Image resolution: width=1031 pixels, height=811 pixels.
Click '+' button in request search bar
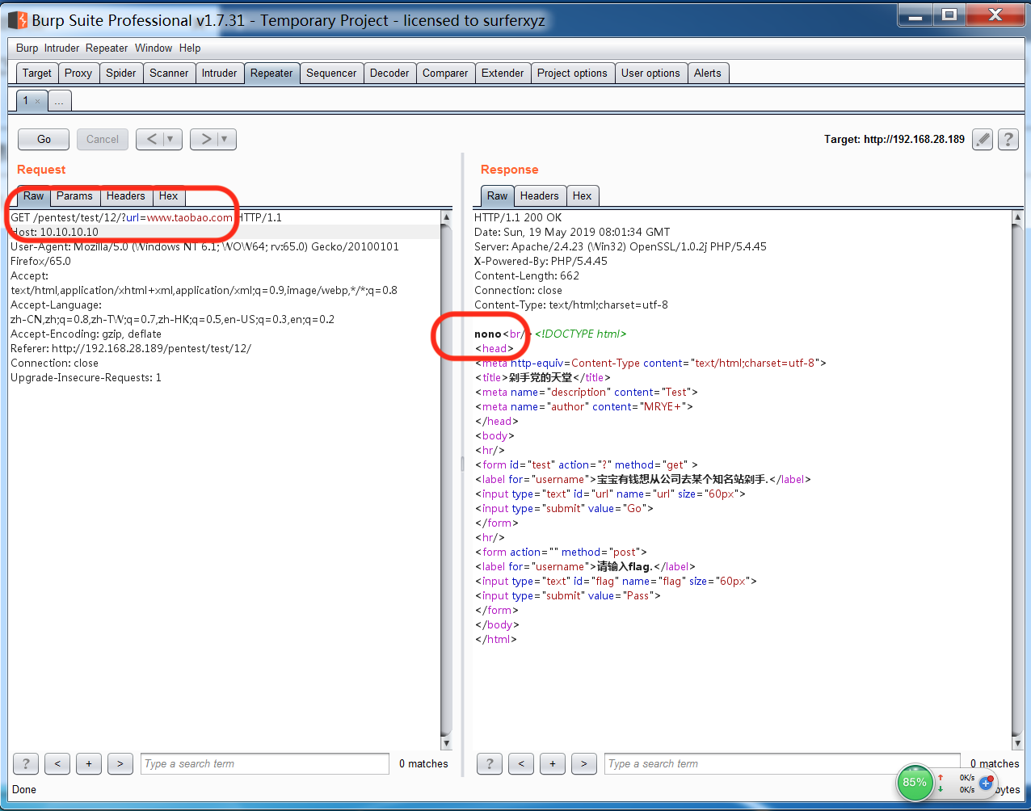click(x=89, y=763)
